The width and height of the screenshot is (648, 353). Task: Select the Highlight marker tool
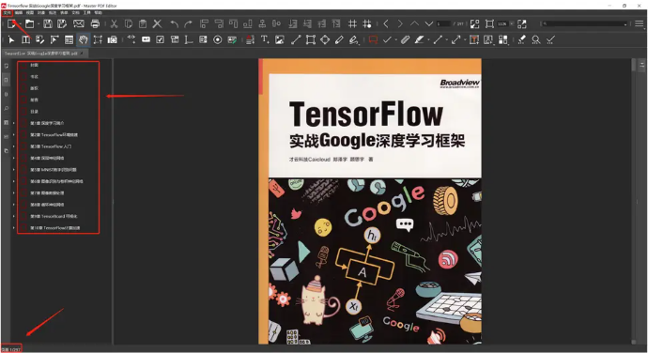point(420,40)
